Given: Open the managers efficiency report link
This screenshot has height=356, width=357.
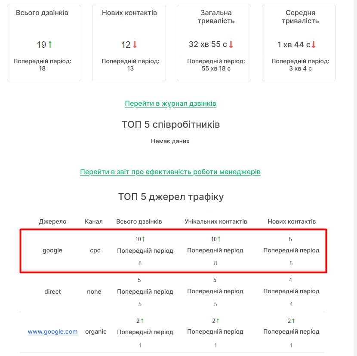Looking at the screenshot, I should pos(170,172).
